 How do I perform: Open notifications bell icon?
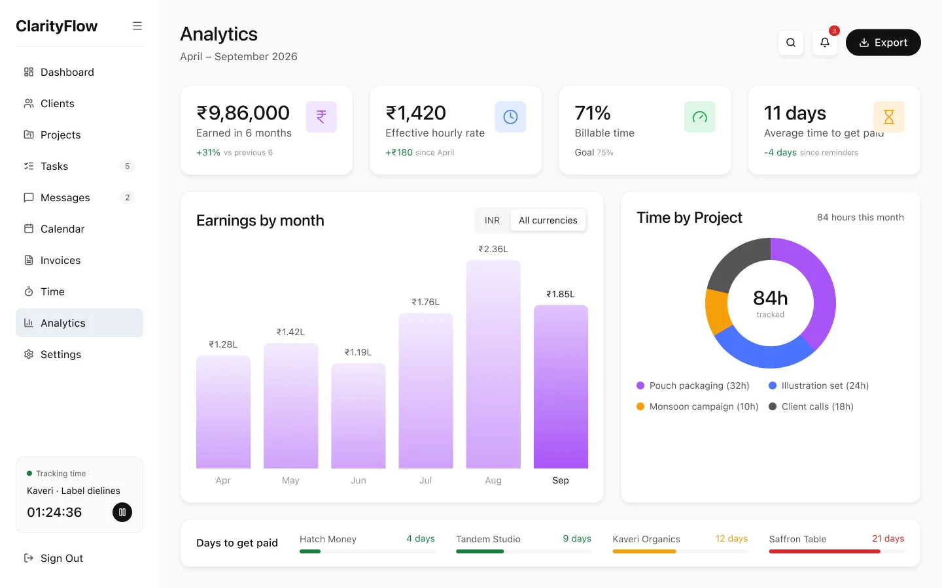(x=825, y=42)
